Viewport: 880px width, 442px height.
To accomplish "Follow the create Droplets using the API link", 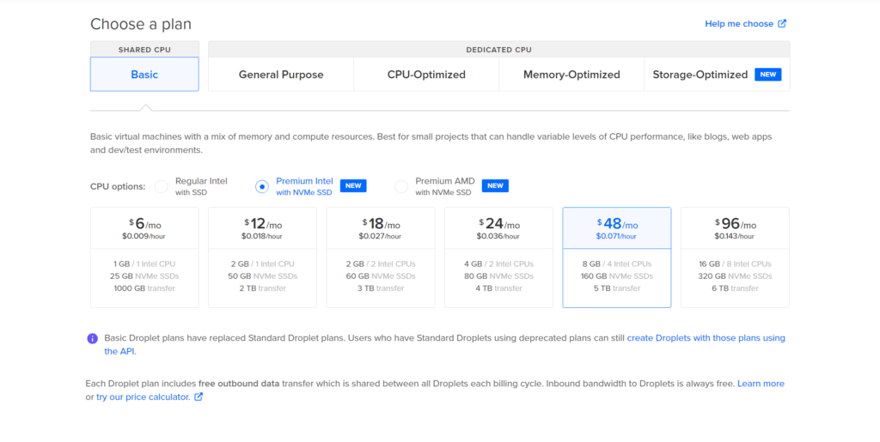I will click(x=706, y=338).
